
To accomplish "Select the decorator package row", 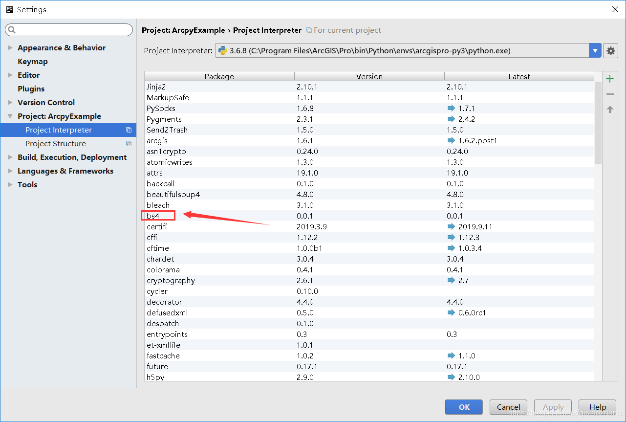I will click(369, 302).
